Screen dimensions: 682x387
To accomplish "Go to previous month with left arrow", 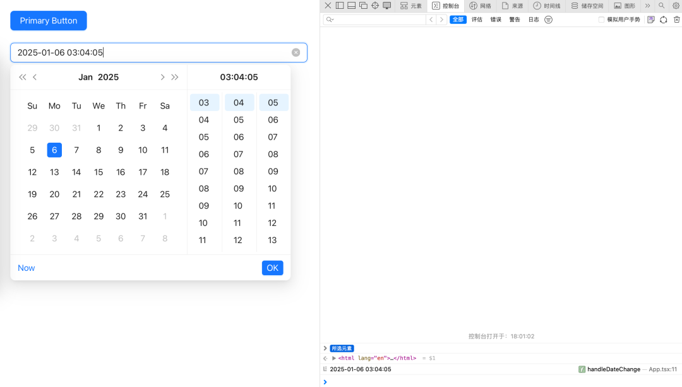I will (x=35, y=77).
